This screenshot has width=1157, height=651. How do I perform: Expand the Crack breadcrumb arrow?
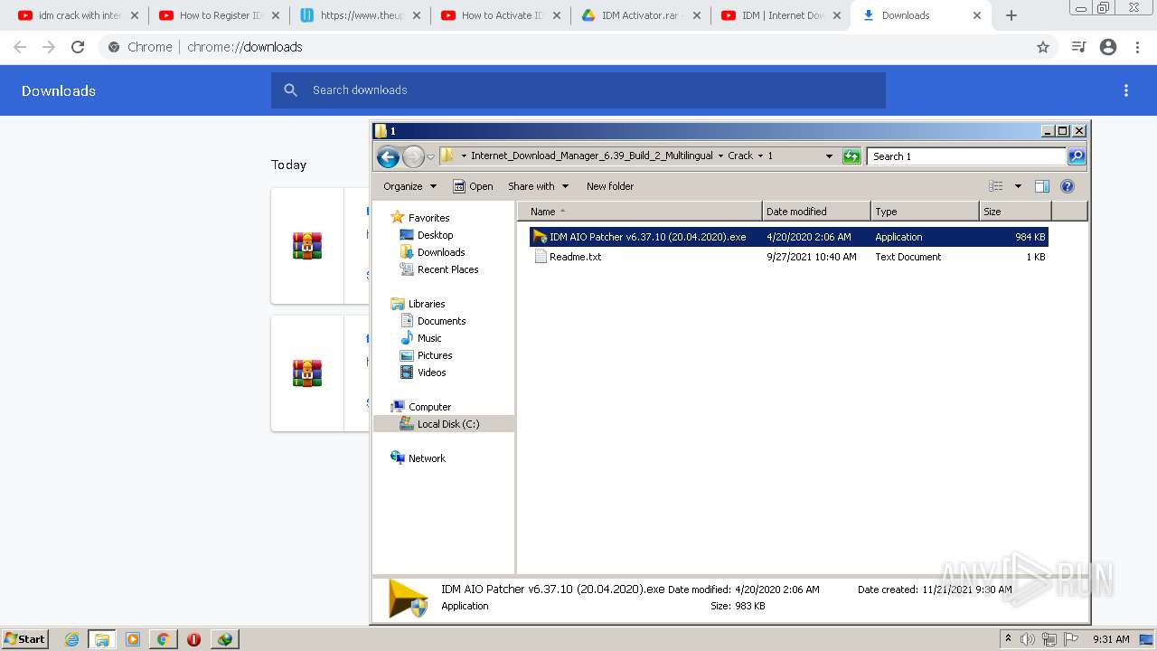(x=760, y=156)
